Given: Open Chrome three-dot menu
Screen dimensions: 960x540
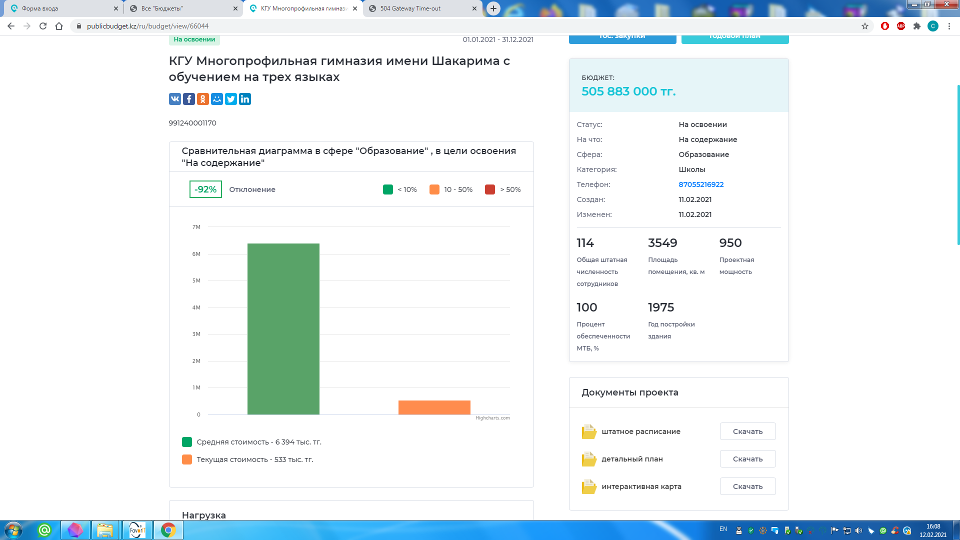Looking at the screenshot, I should point(949,26).
